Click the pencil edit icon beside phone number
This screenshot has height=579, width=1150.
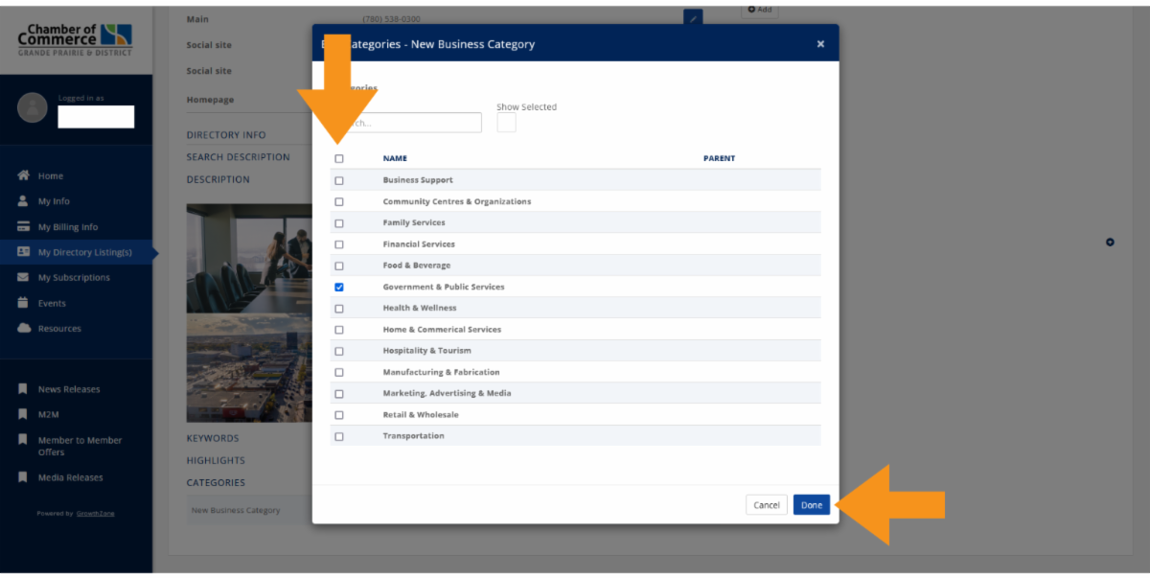693,17
